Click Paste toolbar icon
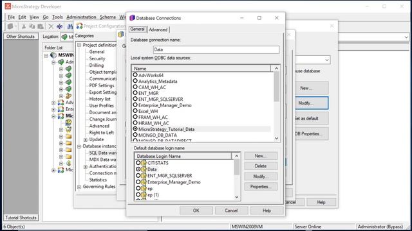Image resolution: width=412 pixels, height=231 pixels. 41,26
